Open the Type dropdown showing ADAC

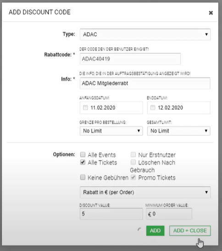145,34
